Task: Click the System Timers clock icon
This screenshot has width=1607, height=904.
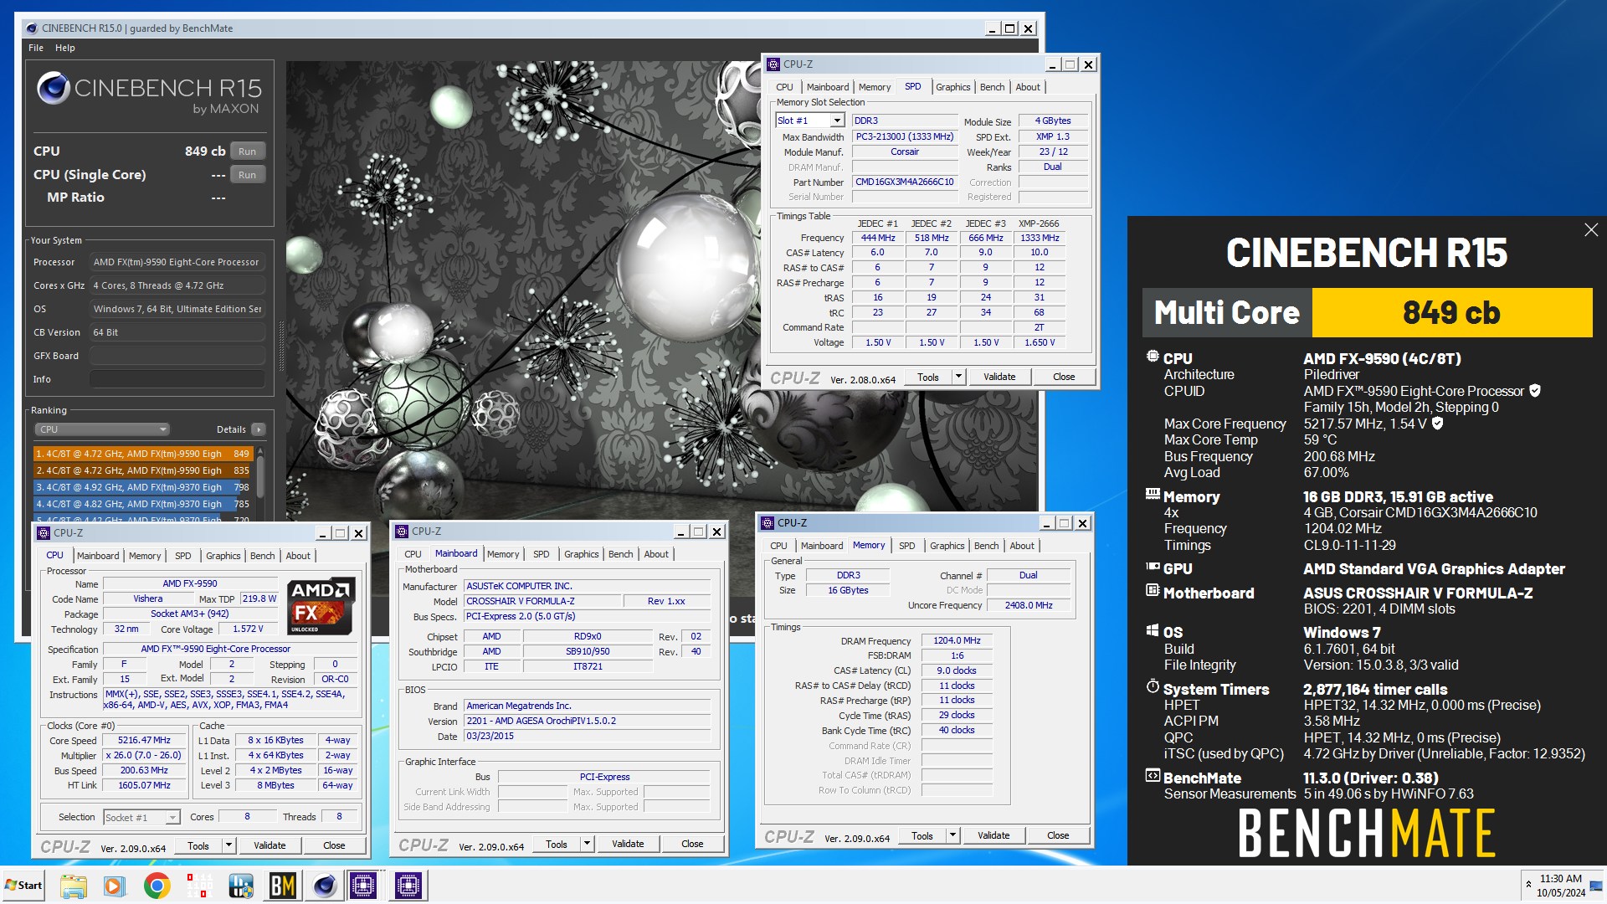Action: click(x=1153, y=687)
